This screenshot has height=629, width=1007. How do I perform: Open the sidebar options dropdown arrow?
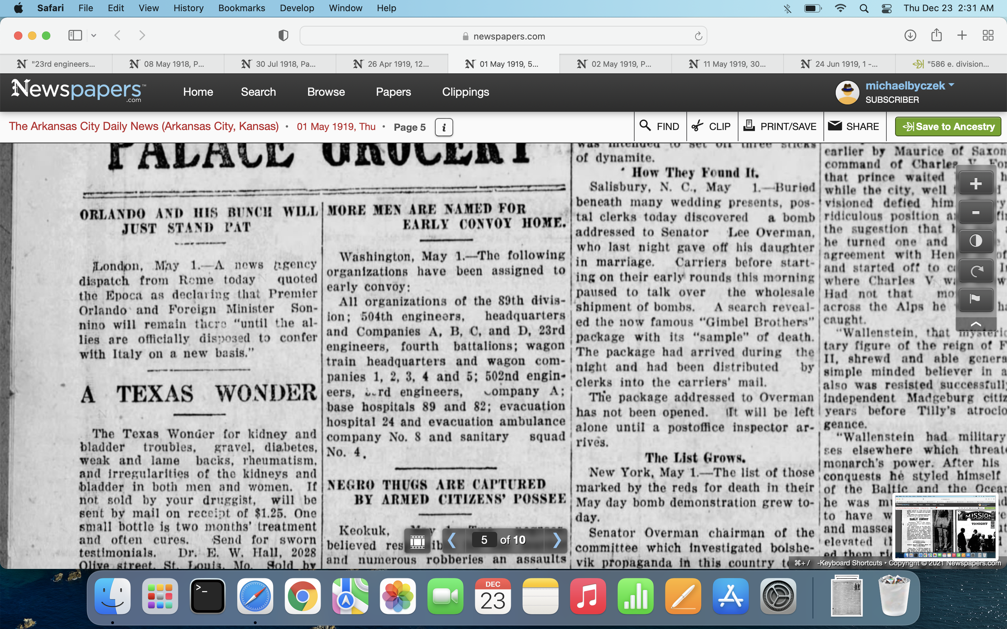[x=94, y=35]
